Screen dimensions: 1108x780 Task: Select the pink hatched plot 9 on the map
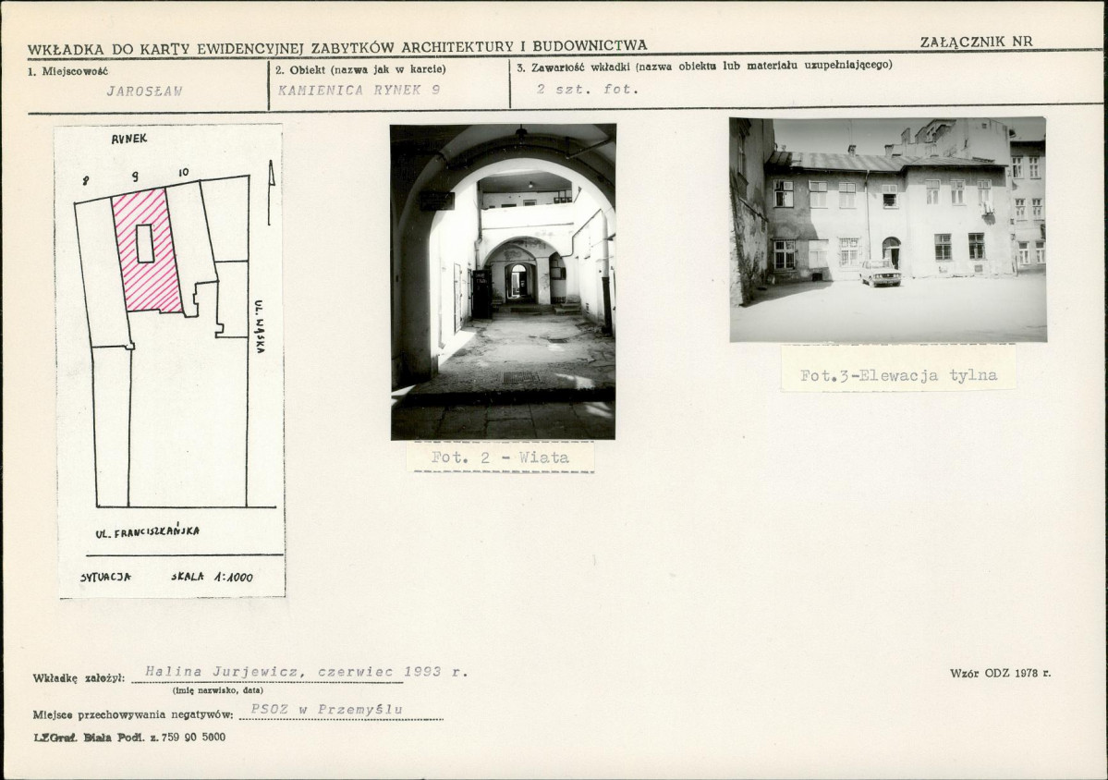pyautogui.click(x=157, y=277)
